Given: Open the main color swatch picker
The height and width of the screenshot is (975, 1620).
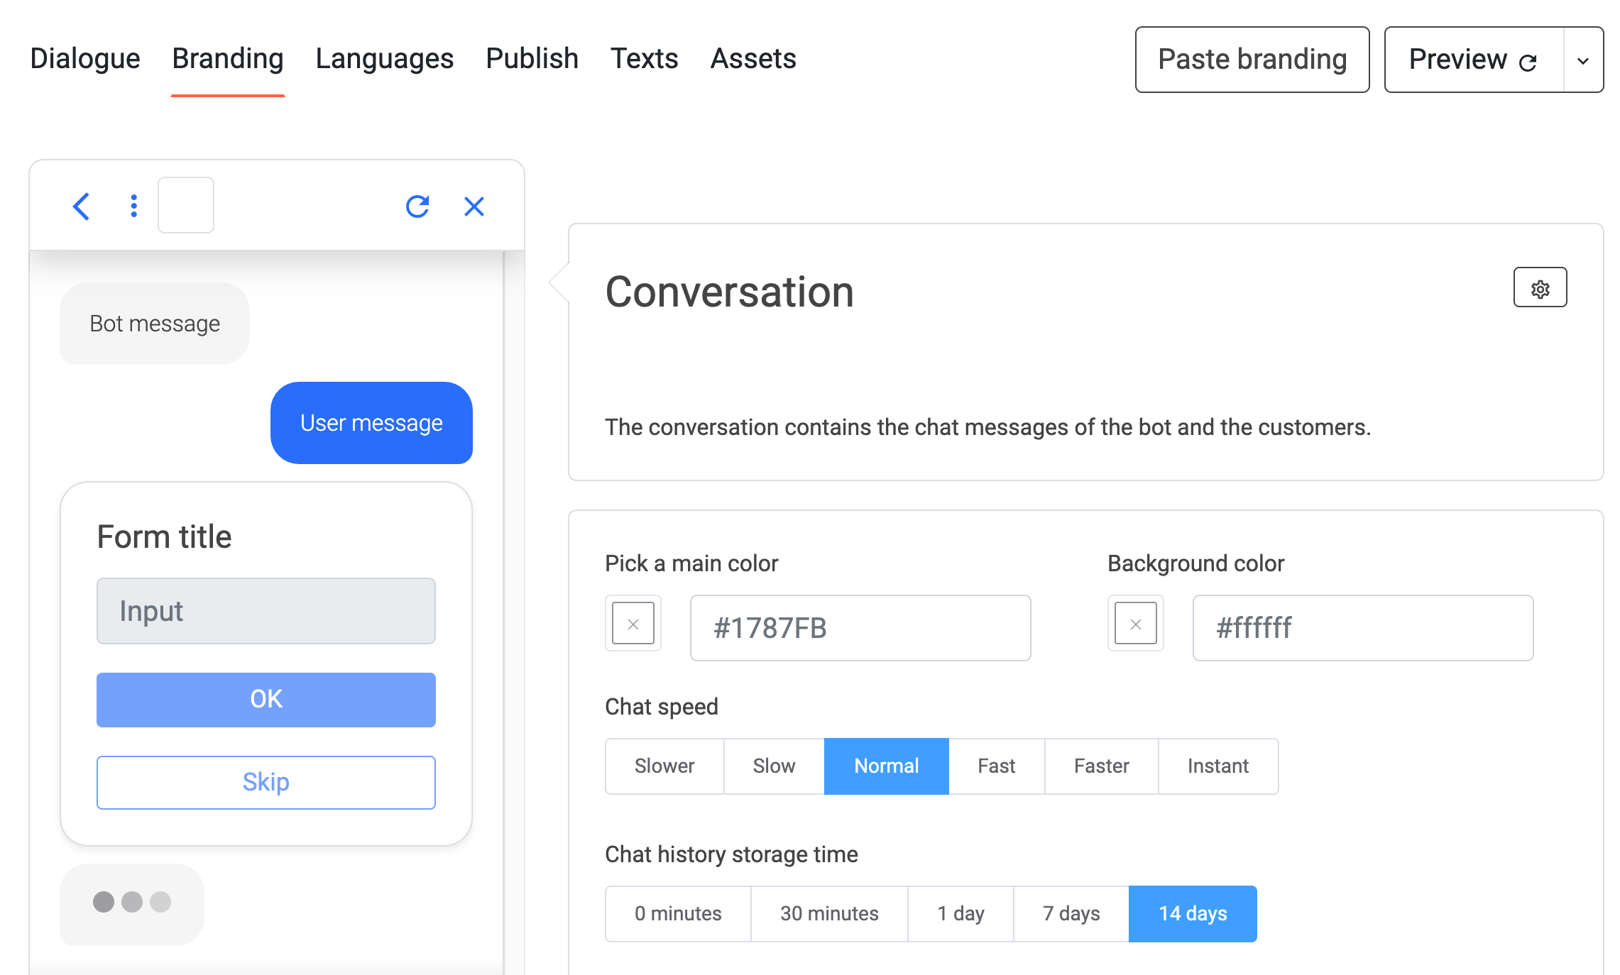Looking at the screenshot, I should pyautogui.click(x=633, y=624).
